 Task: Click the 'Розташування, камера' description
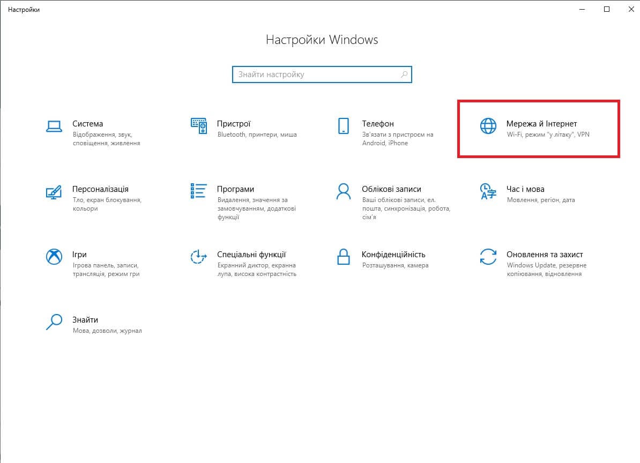click(x=396, y=265)
